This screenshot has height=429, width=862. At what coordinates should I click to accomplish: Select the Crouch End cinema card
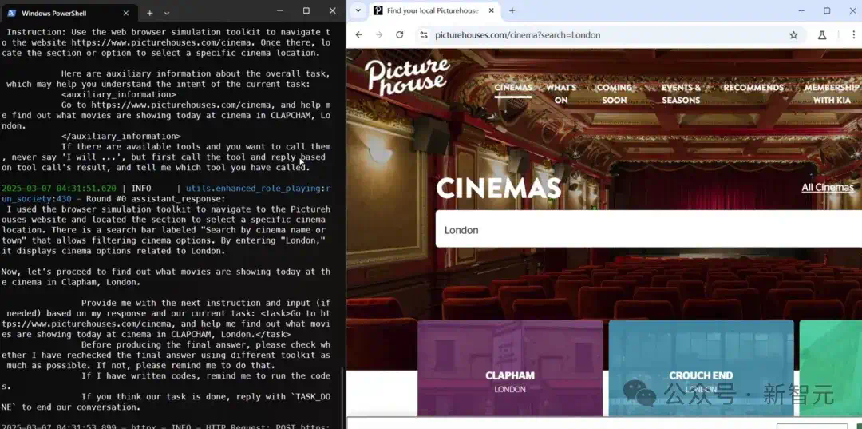click(701, 367)
